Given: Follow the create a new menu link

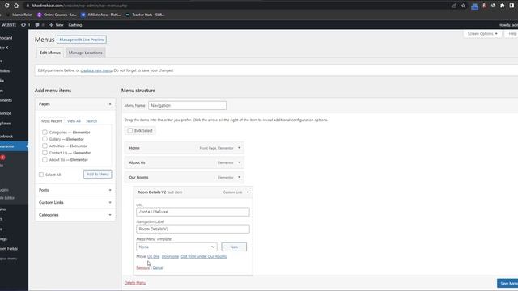Looking at the screenshot, I should pyautogui.click(x=96, y=70).
